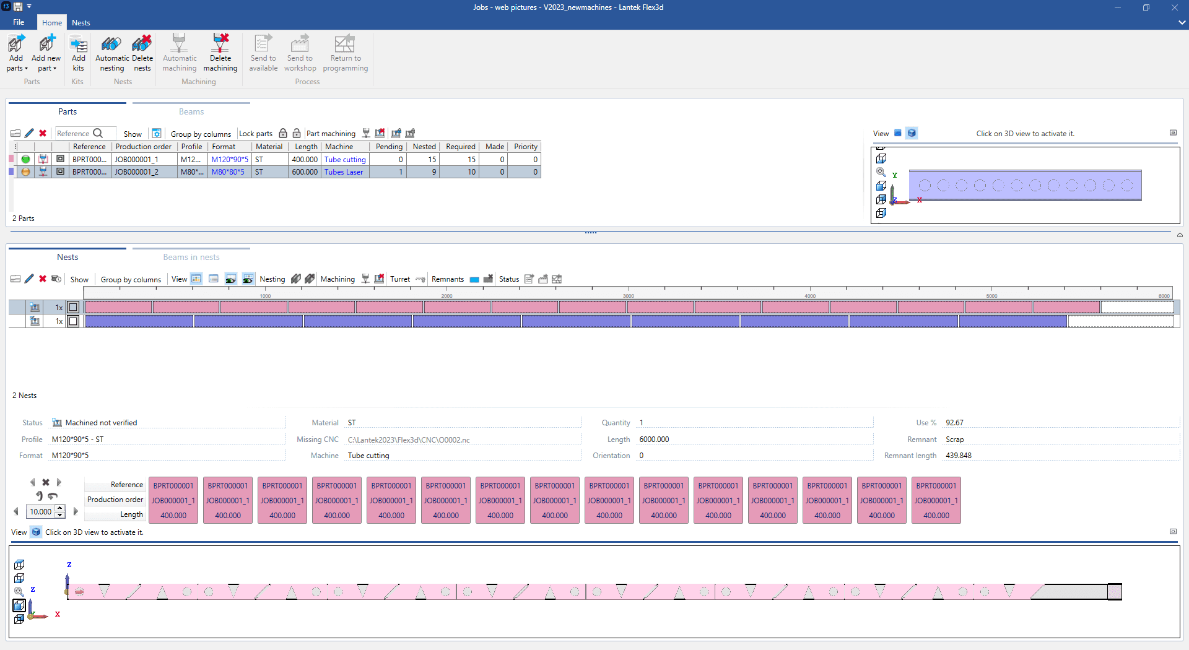This screenshot has height=650, width=1189.
Task: Open the File menu
Action: pyautogui.click(x=19, y=22)
